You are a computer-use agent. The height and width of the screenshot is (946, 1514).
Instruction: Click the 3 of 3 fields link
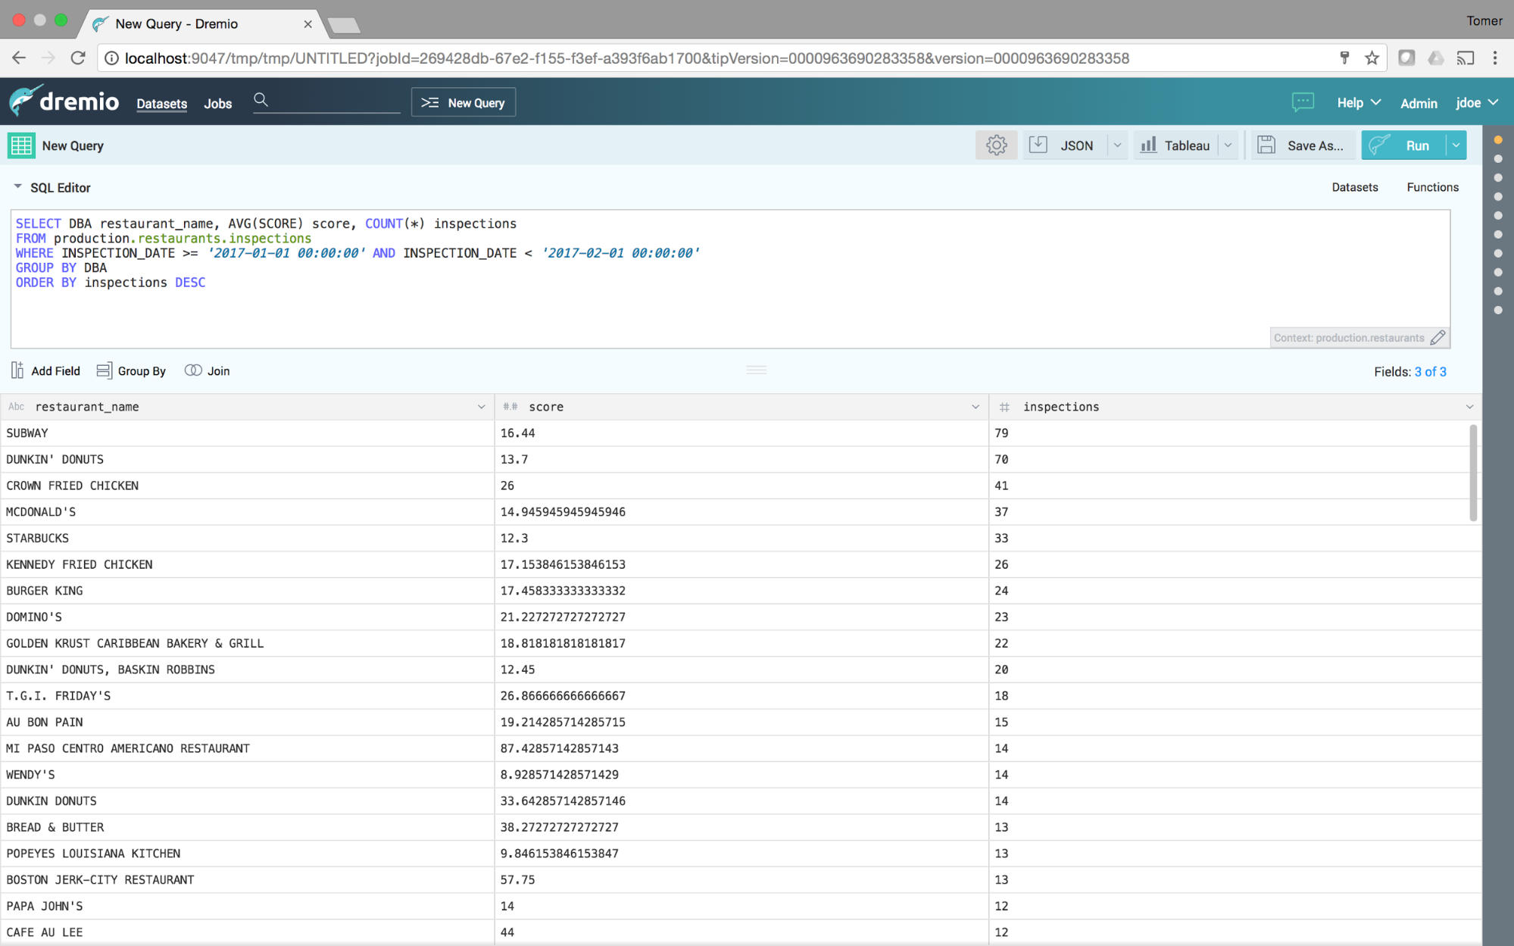tap(1430, 372)
